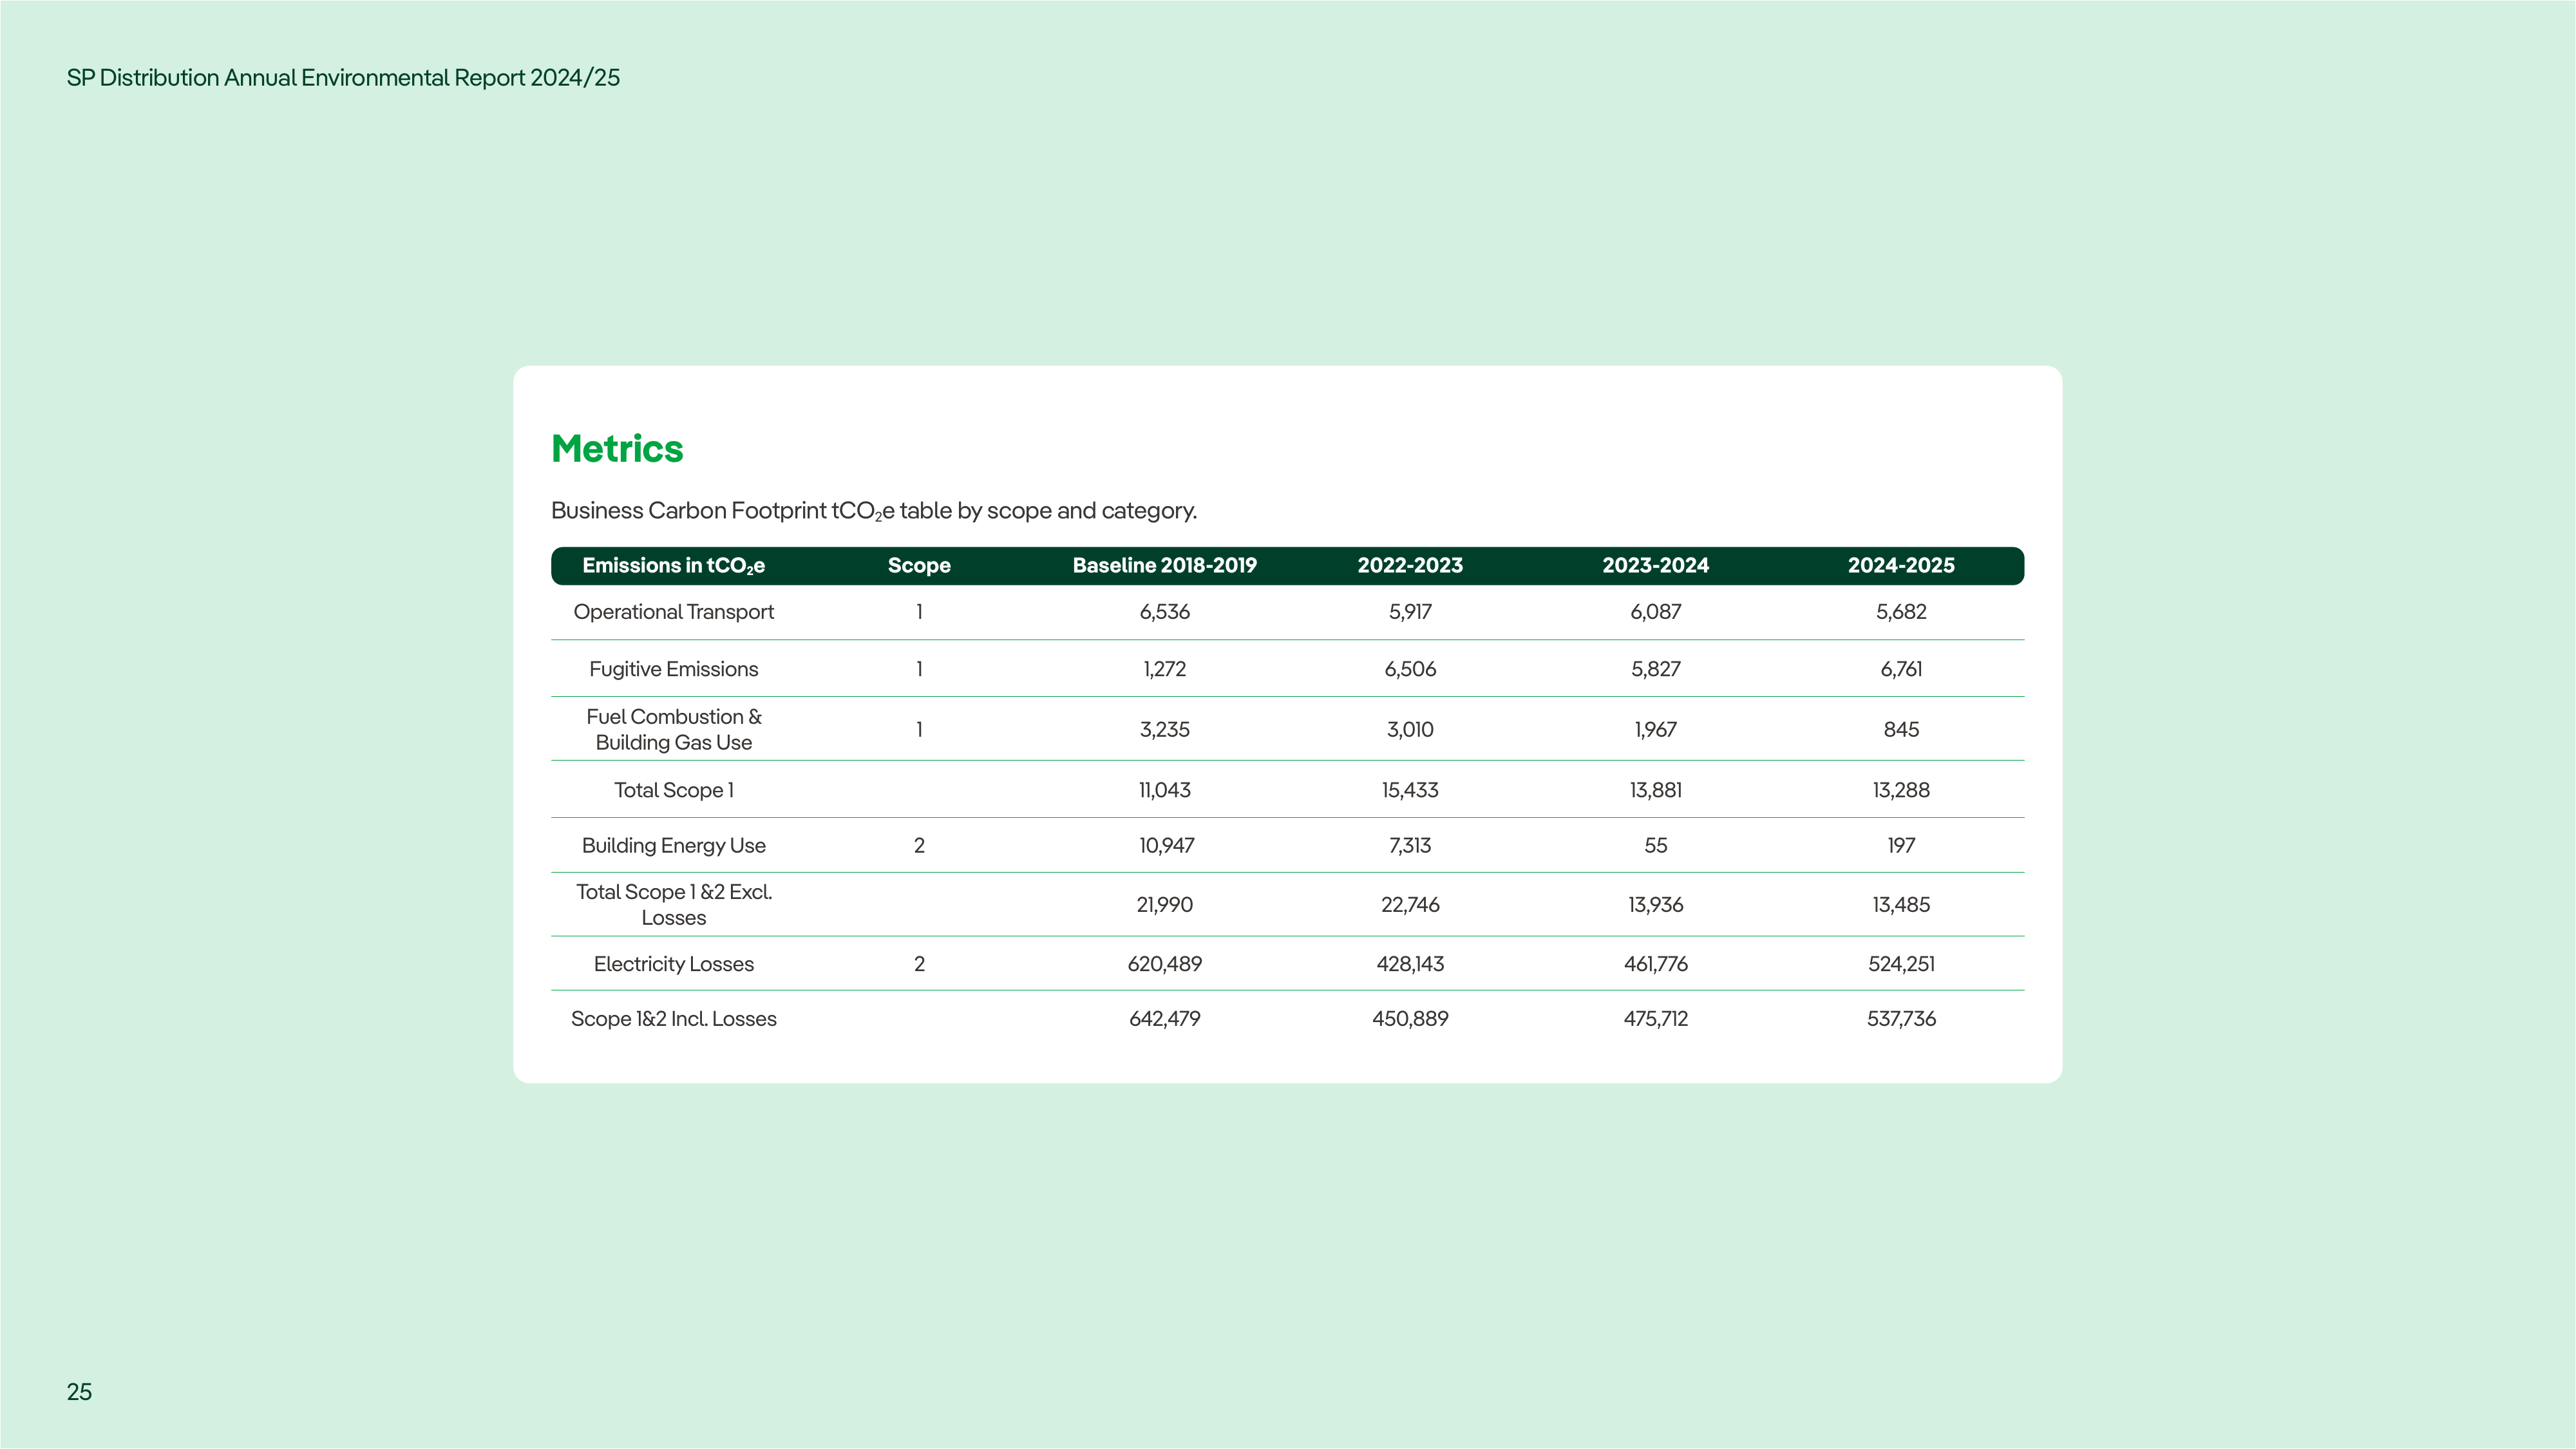Click 'Fuel Combustion & Building Gas Use' label

[x=674, y=729]
